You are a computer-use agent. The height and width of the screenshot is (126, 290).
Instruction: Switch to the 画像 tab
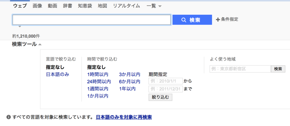click(x=37, y=6)
